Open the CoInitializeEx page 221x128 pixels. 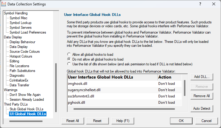pyautogui.click(x=19, y=80)
